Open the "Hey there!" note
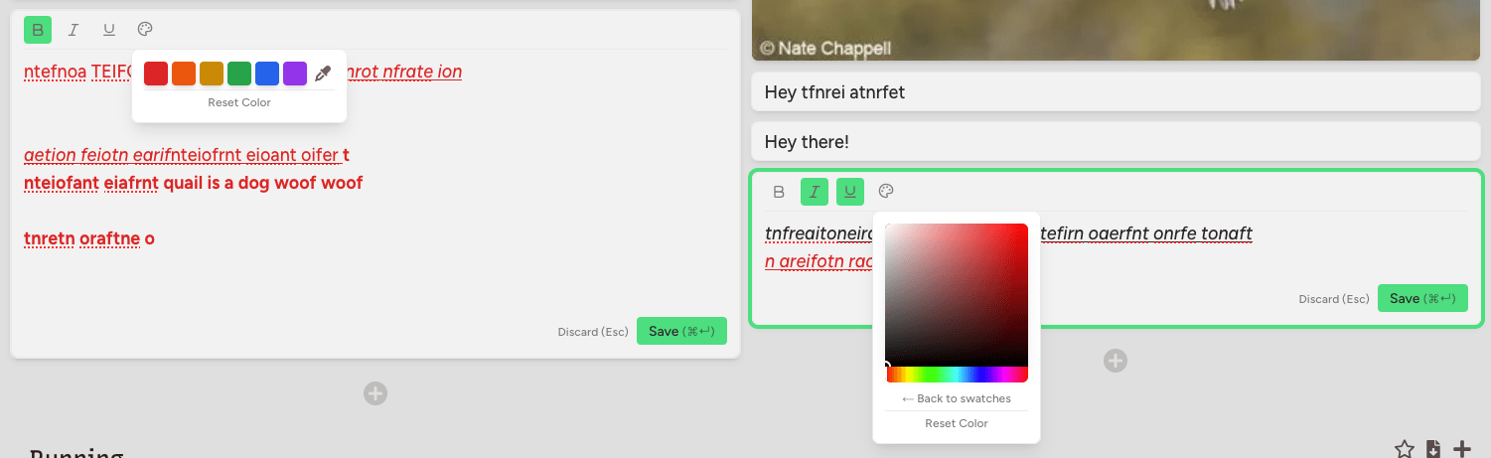The image size is (1491, 458). [x=1115, y=142]
